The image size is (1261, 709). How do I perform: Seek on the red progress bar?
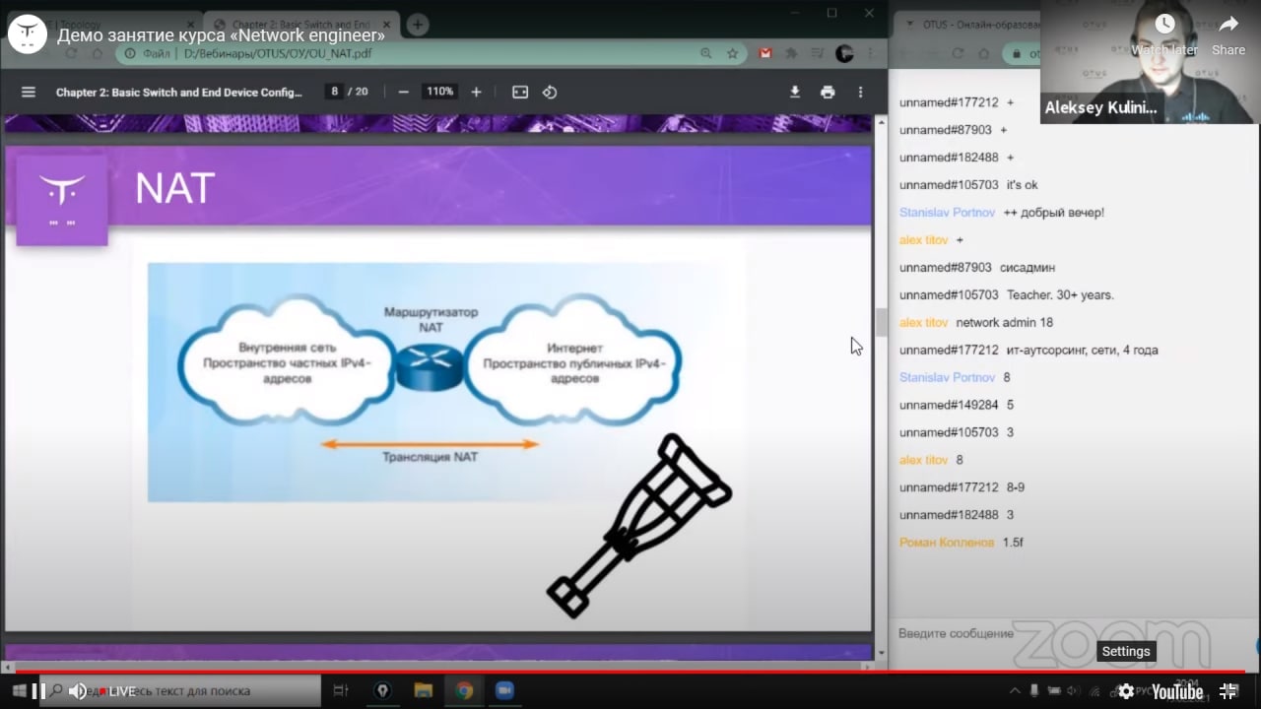pos(630,672)
